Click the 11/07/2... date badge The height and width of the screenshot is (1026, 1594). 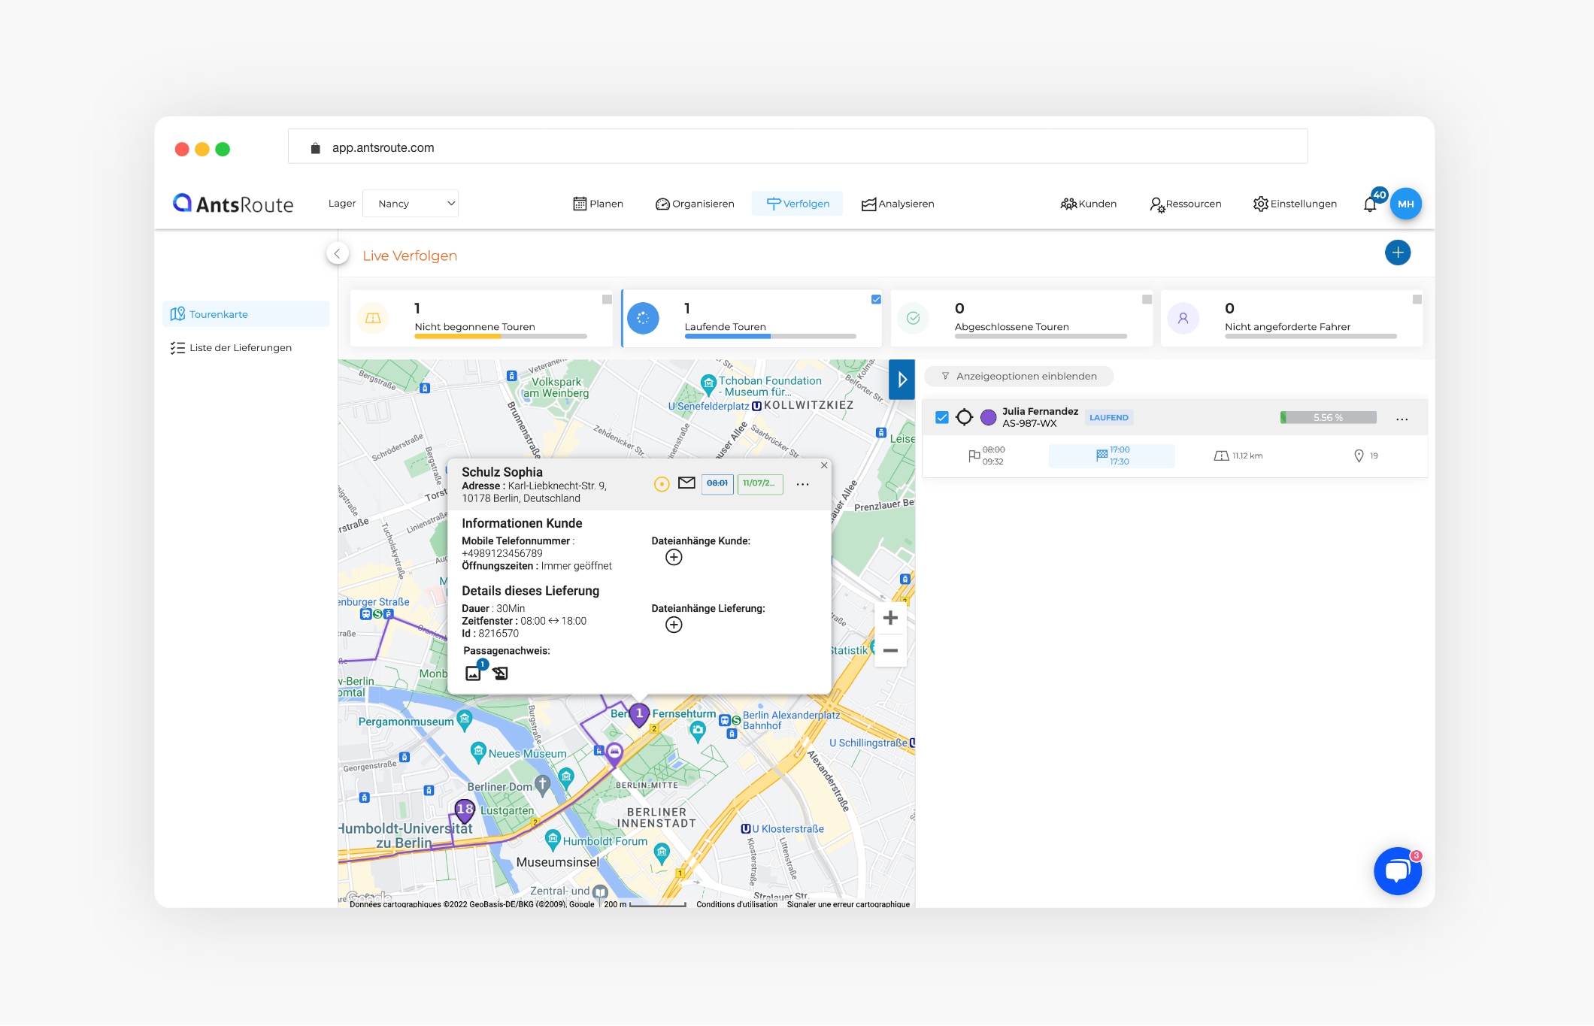click(x=759, y=484)
